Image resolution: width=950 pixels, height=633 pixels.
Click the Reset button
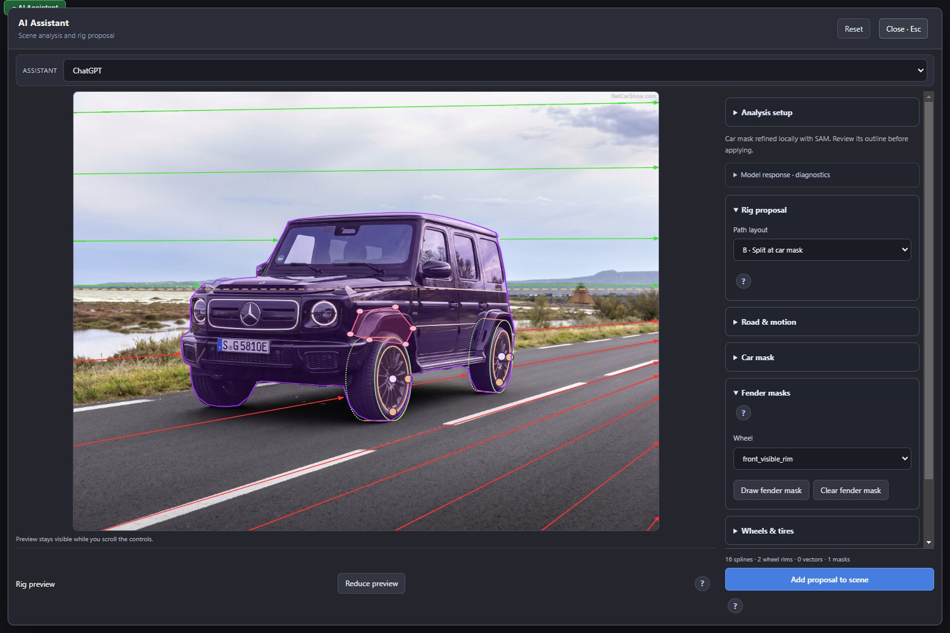pos(853,28)
